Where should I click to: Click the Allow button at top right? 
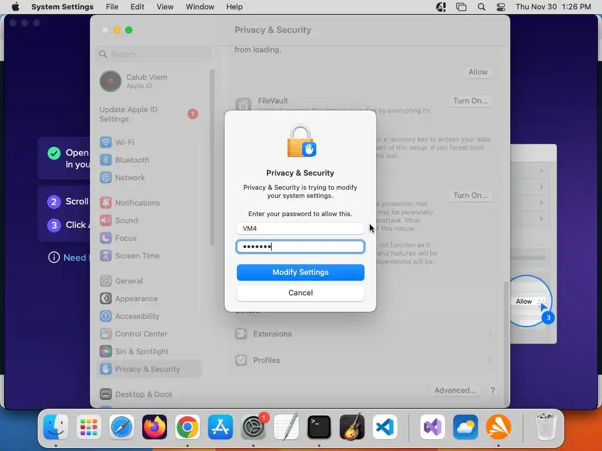[x=478, y=72]
